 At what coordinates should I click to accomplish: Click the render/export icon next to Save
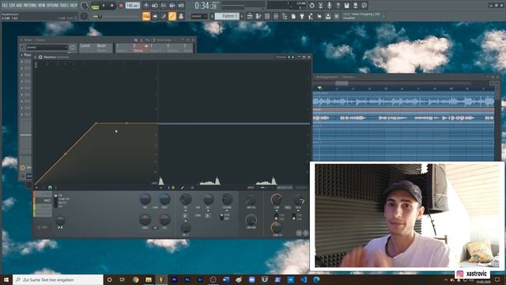coord(355,6)
